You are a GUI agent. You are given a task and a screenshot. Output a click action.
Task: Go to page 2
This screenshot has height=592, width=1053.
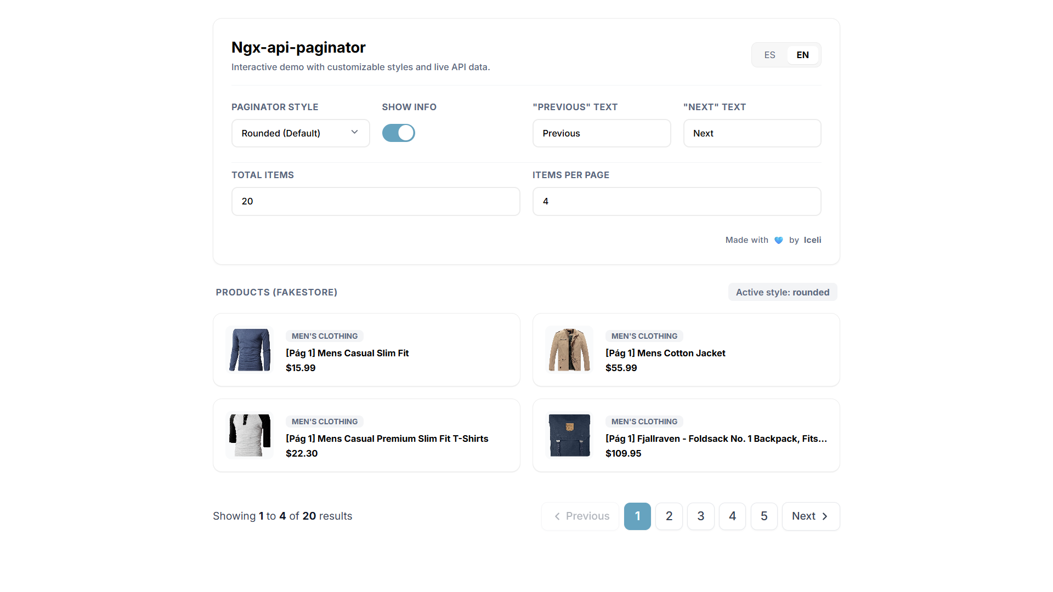coord(669,516)
